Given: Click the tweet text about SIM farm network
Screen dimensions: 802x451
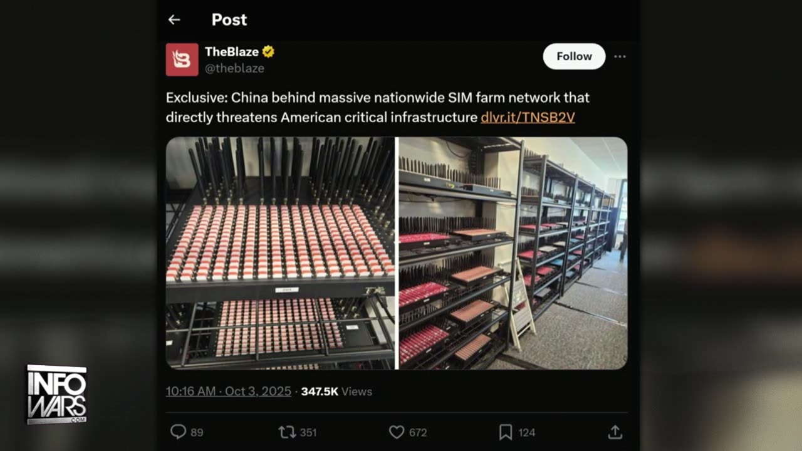Looking at the screenshot, I should [377, 107].
